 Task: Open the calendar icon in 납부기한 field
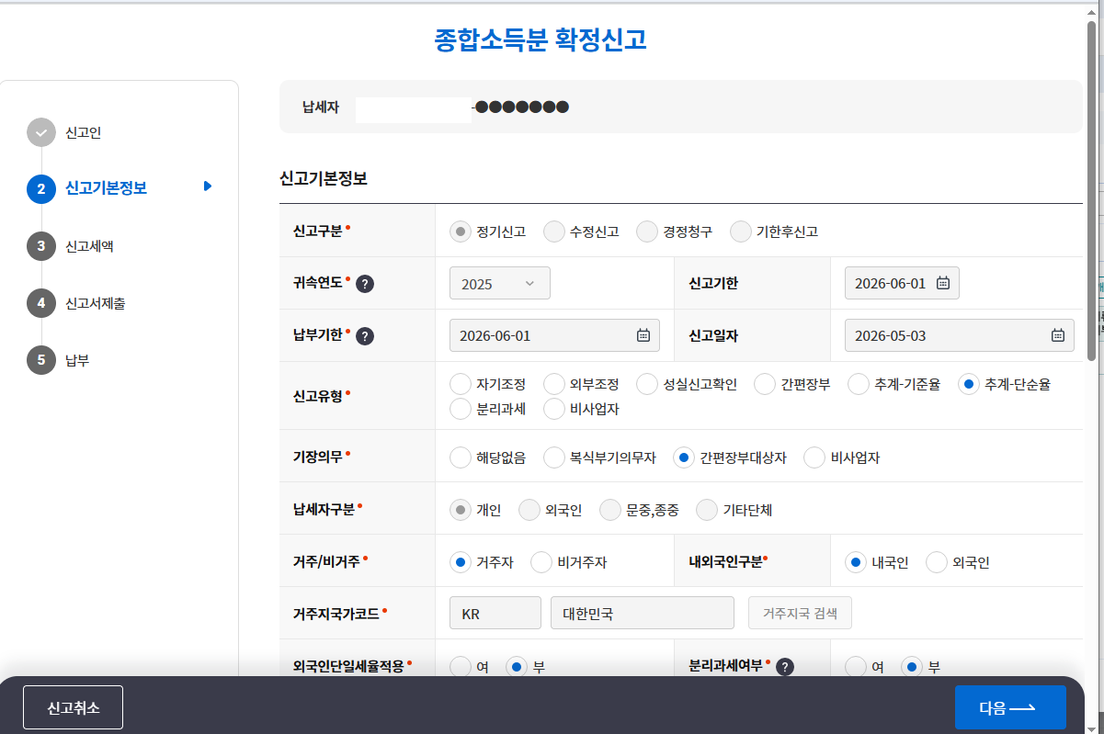coord(643,335)
